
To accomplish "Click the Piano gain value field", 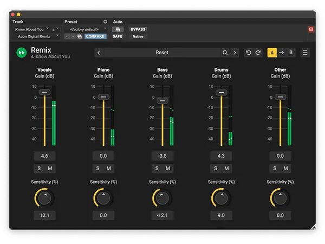I will 103,156.
